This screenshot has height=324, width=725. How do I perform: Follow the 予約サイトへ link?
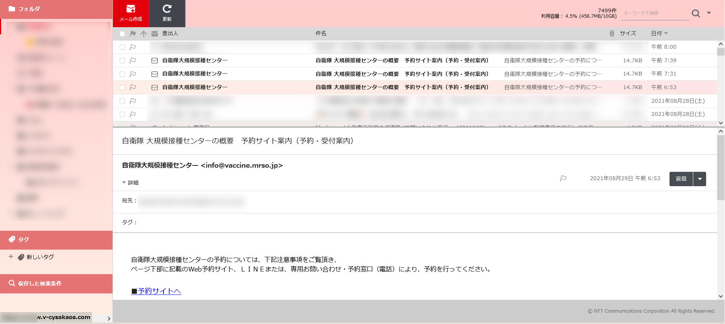coord(159,291)
